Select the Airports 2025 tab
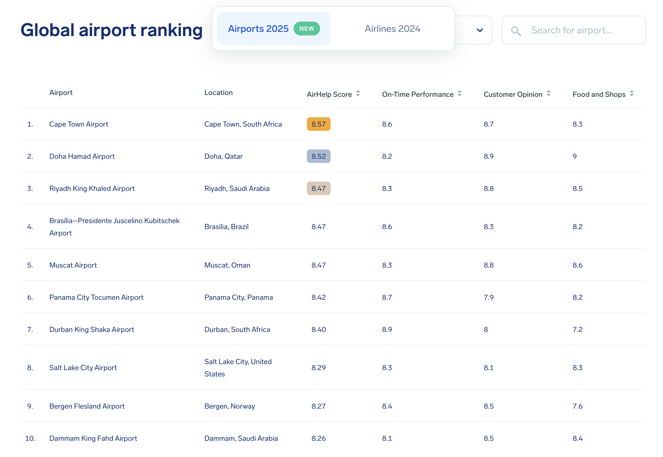Image resolution: width=663 pixels, height=457 pixels. click(258, 29)
